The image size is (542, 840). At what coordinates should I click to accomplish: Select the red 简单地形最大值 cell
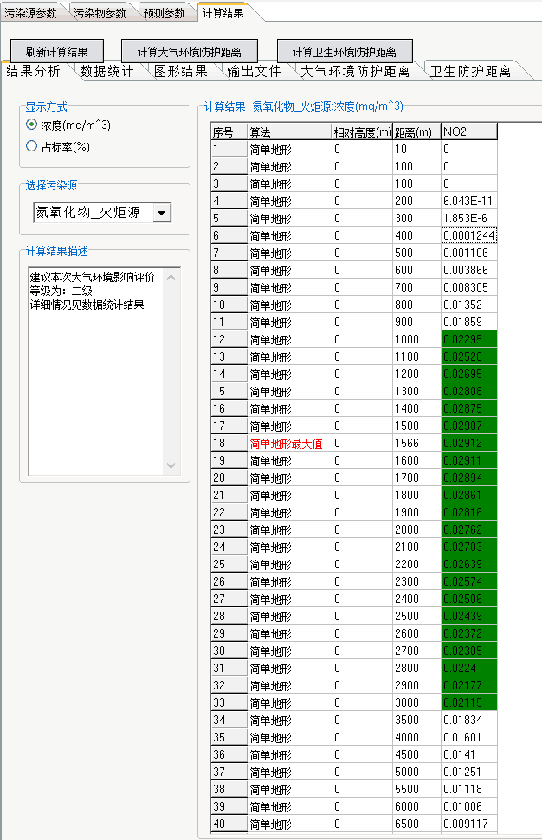click(x=290, y=443)
